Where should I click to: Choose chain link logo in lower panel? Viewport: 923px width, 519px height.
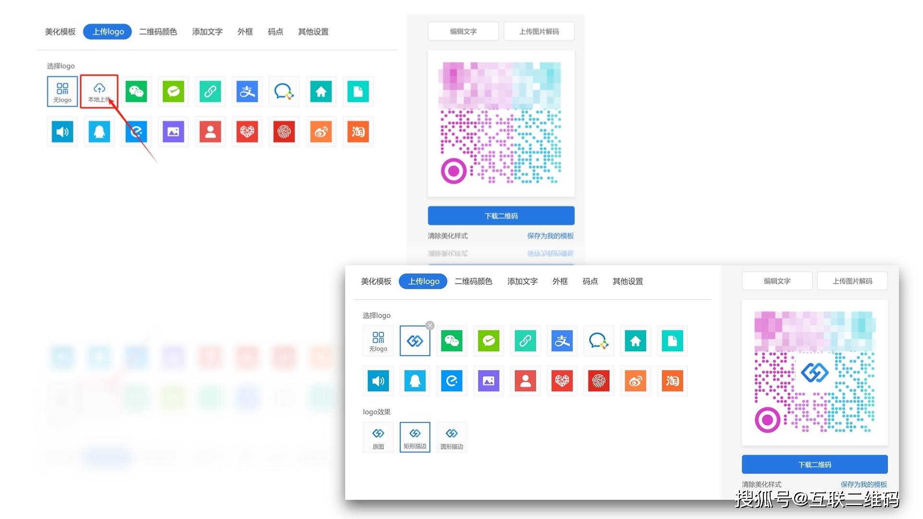525,341
